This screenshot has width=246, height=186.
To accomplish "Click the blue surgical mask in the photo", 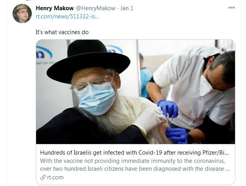I will point(97,99).
